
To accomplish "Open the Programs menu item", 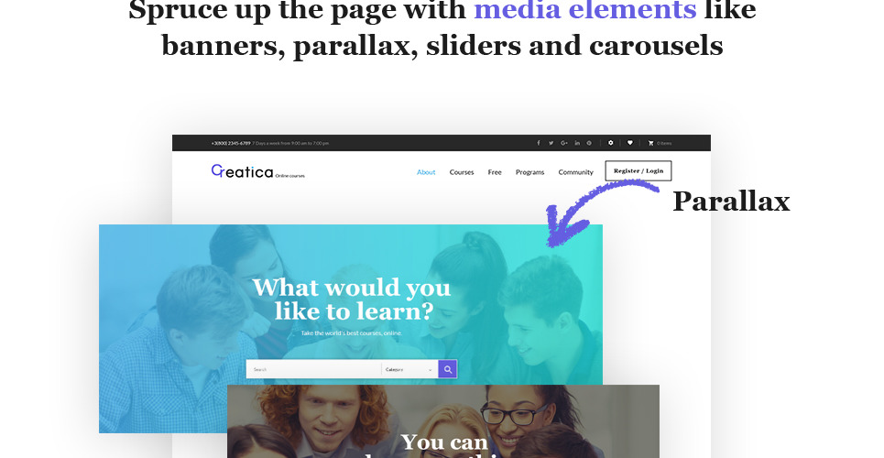I will point(530,172).
